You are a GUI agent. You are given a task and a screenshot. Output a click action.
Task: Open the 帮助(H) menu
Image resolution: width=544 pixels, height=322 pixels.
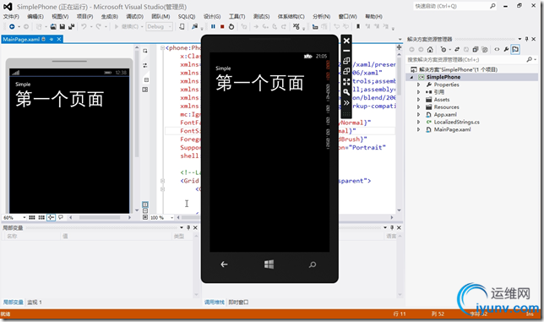click(x=373, y=16)
